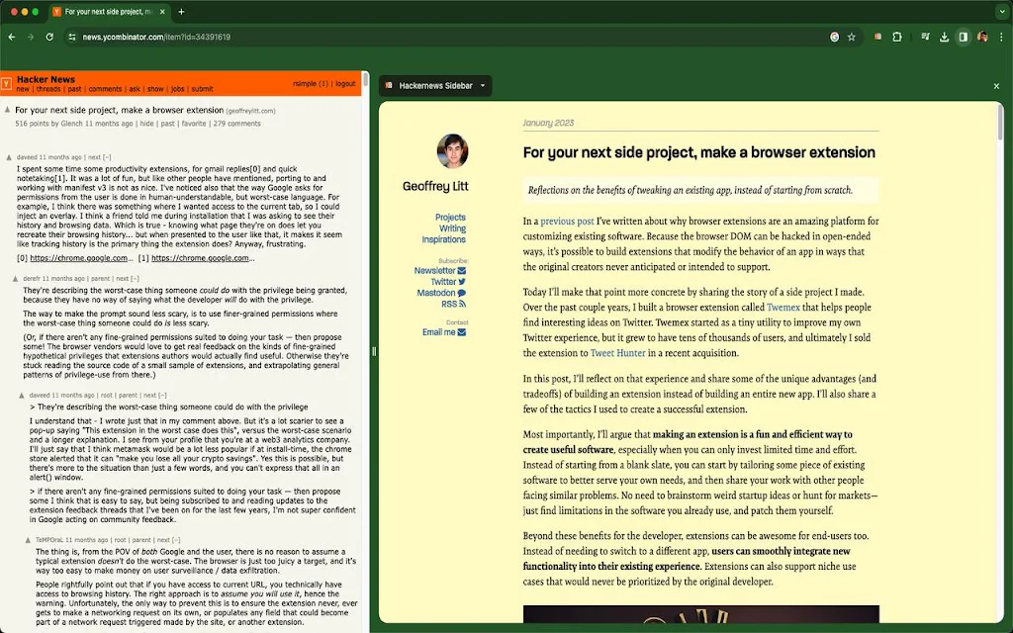Click 'favorite' link under story
Screen dimensions: 1013x633
point(193,124)
